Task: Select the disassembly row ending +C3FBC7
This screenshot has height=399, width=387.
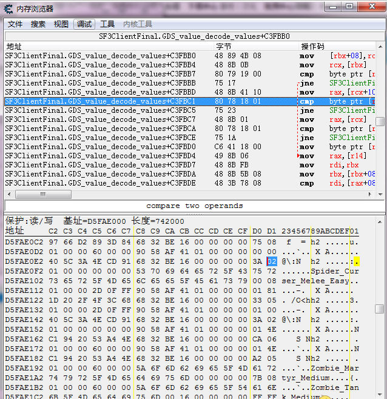Action: pos(190,119)
